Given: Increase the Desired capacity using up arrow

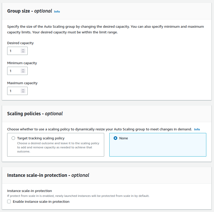Looking at the screenshot, I should pyautogui.click(x=23, y=50).
